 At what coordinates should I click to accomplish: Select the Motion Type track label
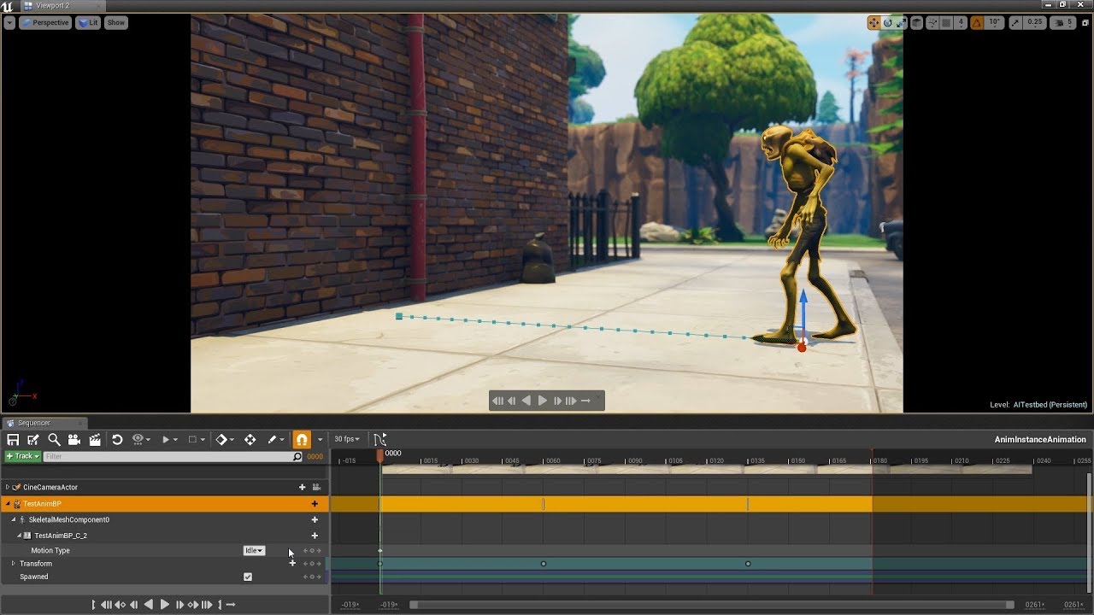point(50,550)
